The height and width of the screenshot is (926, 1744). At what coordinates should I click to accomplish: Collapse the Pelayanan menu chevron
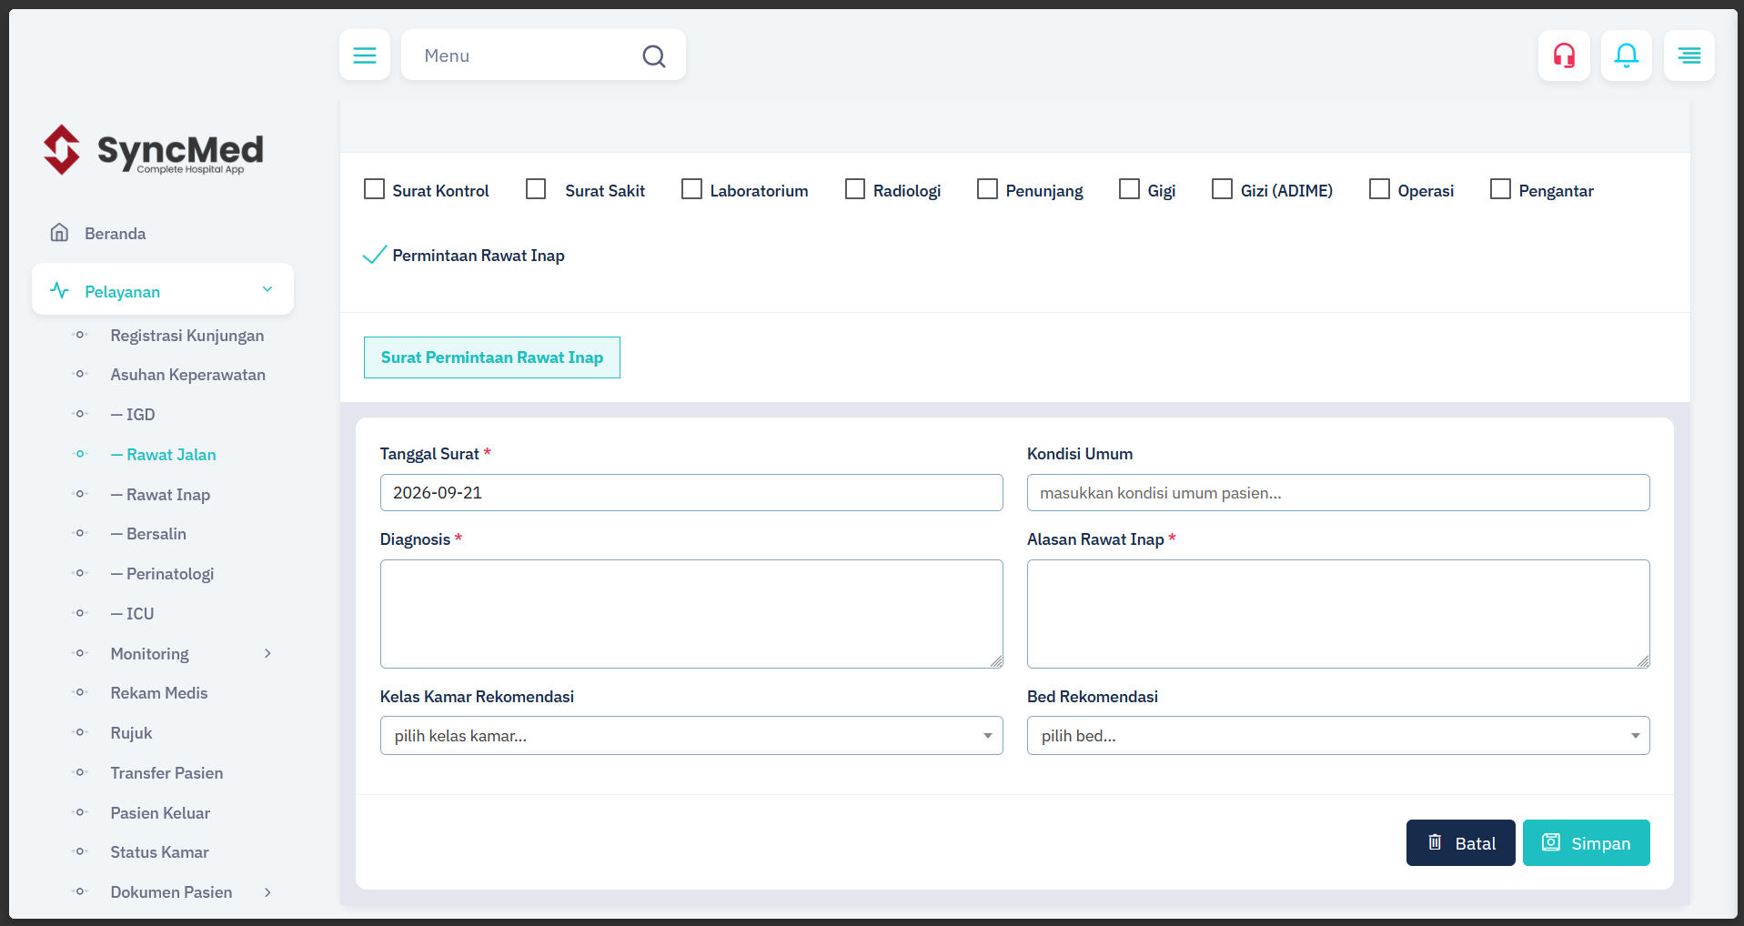(267, 289)
